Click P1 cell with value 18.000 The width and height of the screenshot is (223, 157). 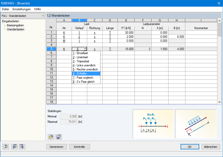[x=126, y=49]
